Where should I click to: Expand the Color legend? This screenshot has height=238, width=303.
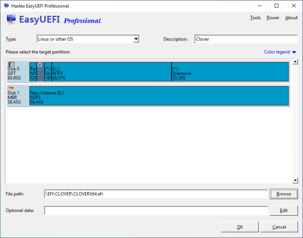[280, 52]
